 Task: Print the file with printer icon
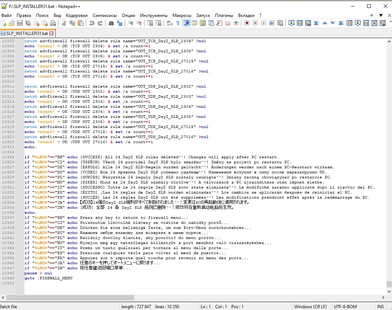[x=53, y=23]
